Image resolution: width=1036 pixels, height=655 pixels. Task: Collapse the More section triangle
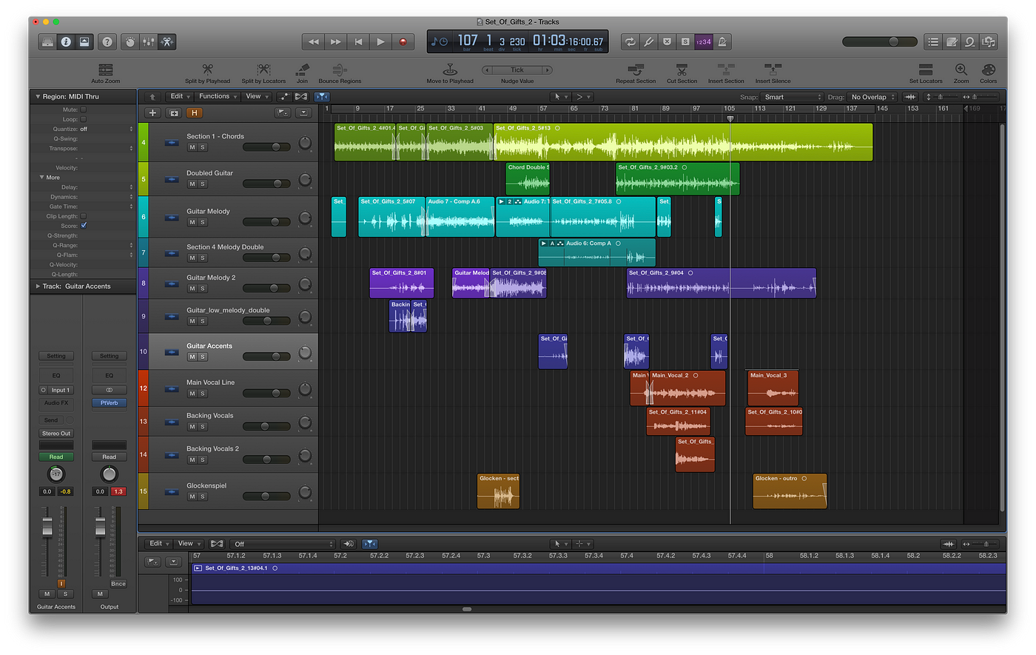[41, 178]
